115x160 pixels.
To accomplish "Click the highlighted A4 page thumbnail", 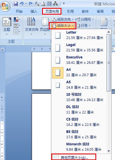I will pyautogui.click(x=58, y=73).
